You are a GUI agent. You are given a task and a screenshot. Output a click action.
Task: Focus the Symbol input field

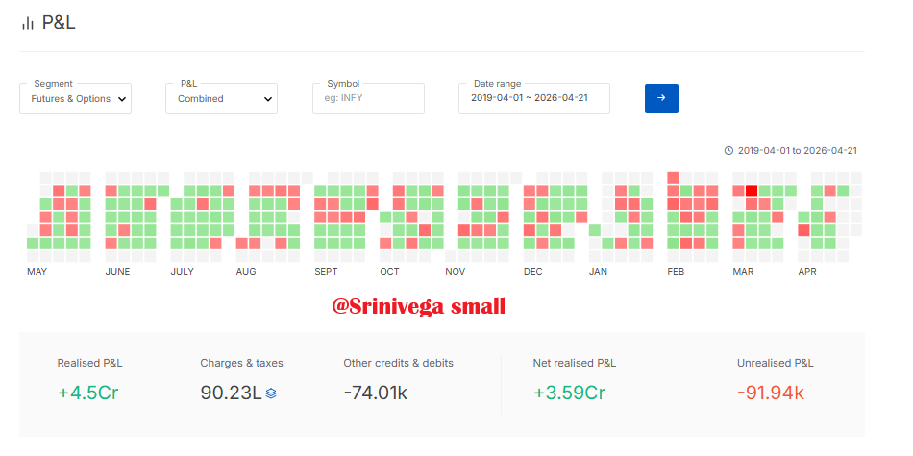tap(368, 98)
